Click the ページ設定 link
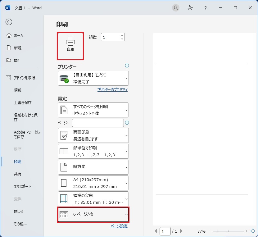Screen dimensions: 258x237 pos(119,226)
